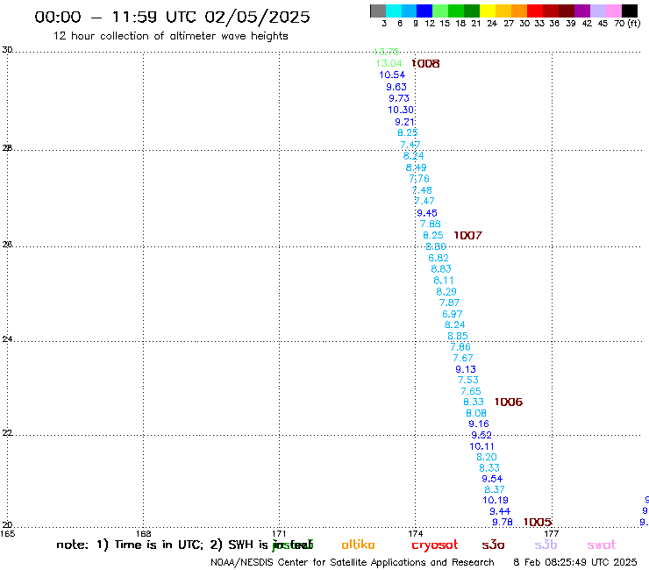Click the wave height value '6.82'
The height and width of the screenshot is (570, 649).
(x=439, y=258)
